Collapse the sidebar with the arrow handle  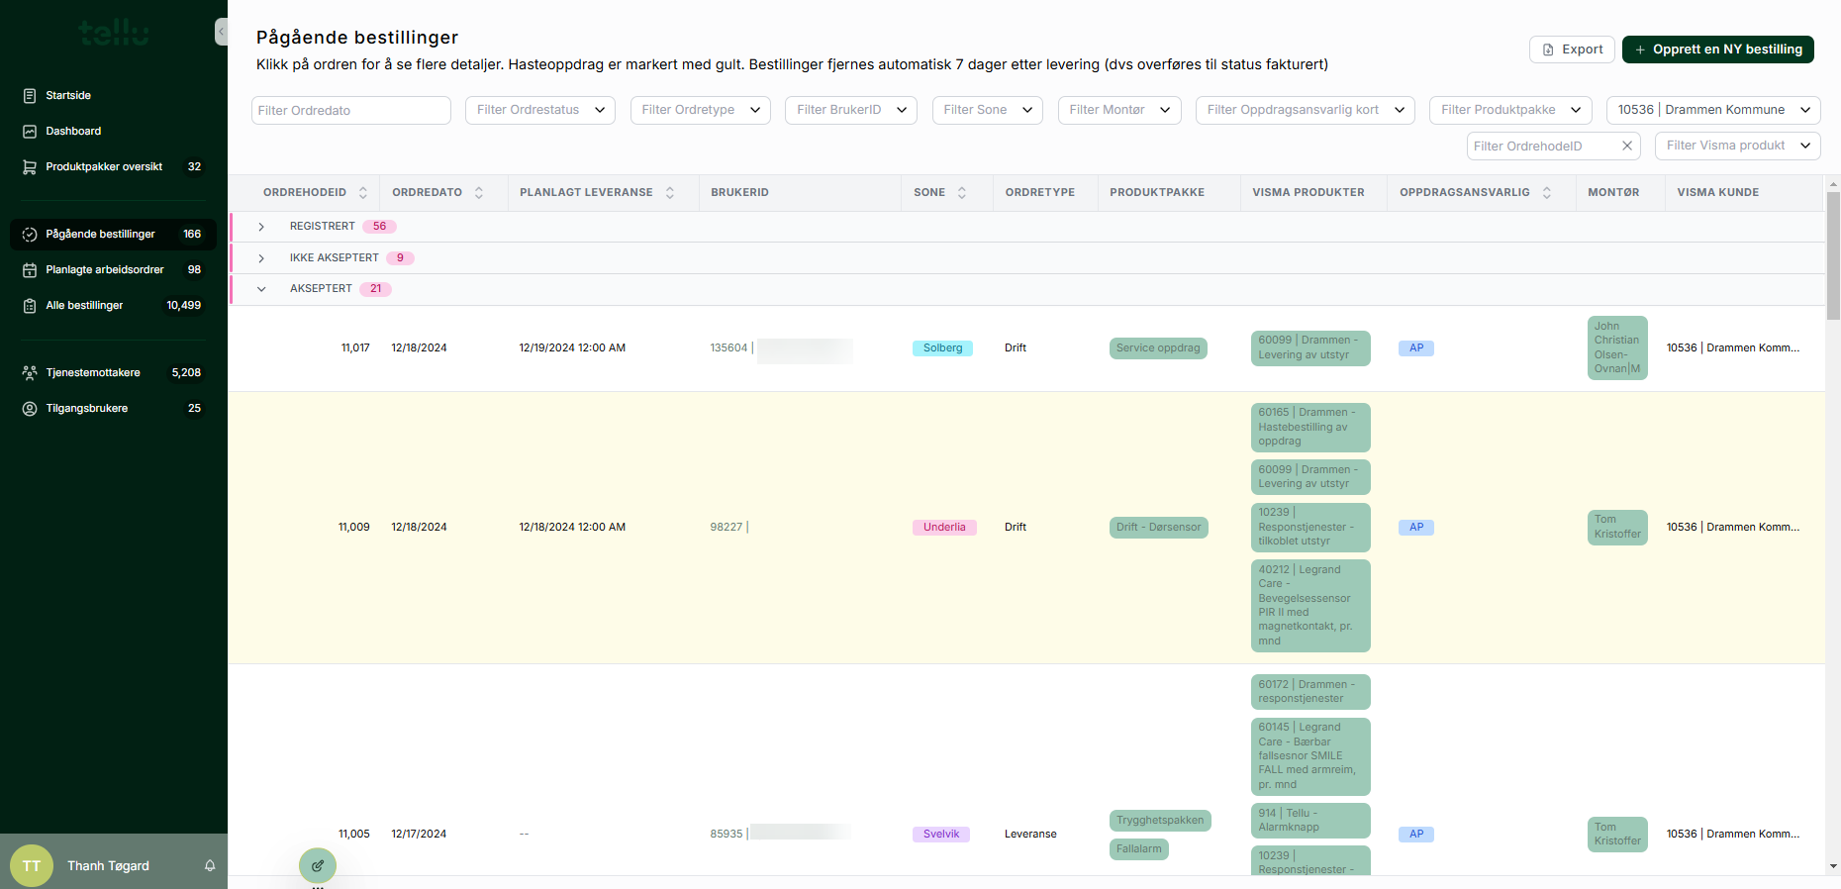222,32
